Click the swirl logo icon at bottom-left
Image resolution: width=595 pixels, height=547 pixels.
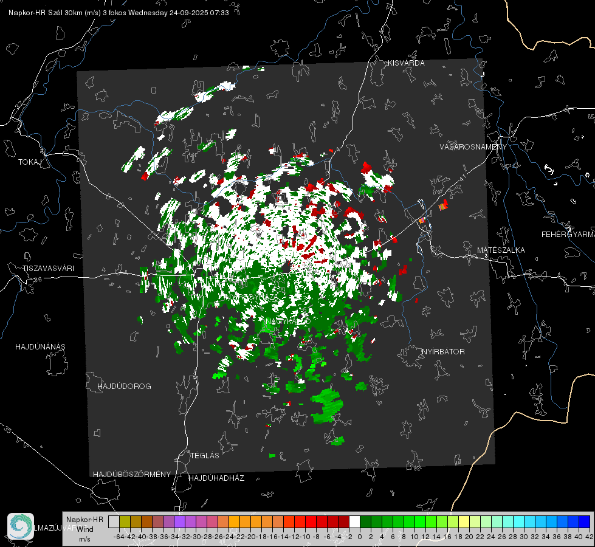pyautogui.click(x=21, y=526)
